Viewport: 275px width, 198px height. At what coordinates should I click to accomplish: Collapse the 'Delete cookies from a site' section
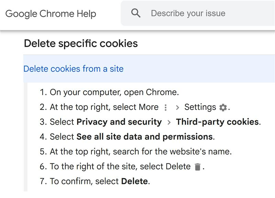(73, 69)
